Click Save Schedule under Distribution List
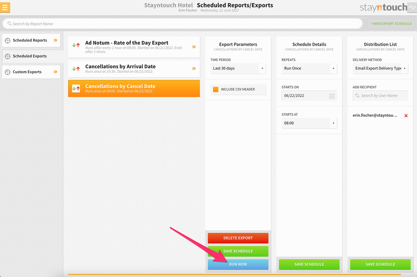The width and height of the screenshot is (417, 277). click(380, 264)
